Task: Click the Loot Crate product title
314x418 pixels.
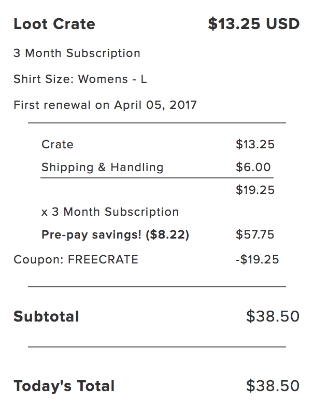Action: tap(54, 24)
